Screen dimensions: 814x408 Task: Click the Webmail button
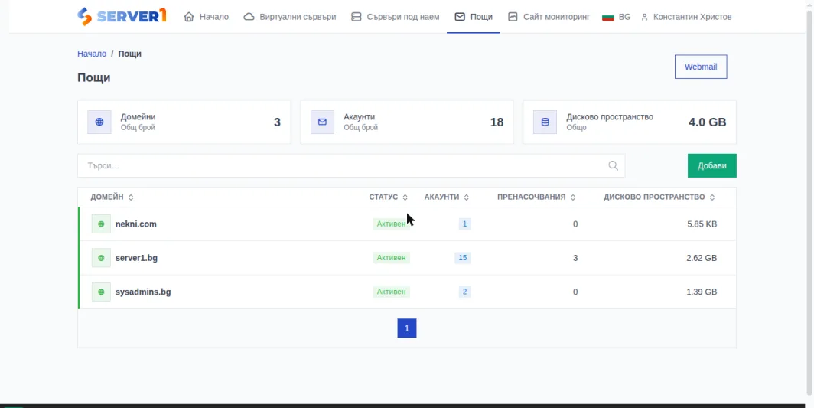tap(701, 67)
